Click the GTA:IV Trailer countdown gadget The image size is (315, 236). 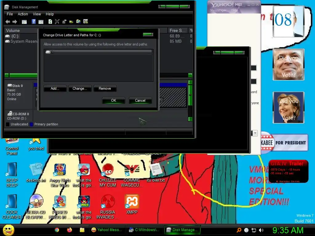(x=288, y=171)
